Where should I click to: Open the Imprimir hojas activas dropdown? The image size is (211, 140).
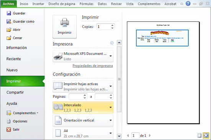(83, 86)
